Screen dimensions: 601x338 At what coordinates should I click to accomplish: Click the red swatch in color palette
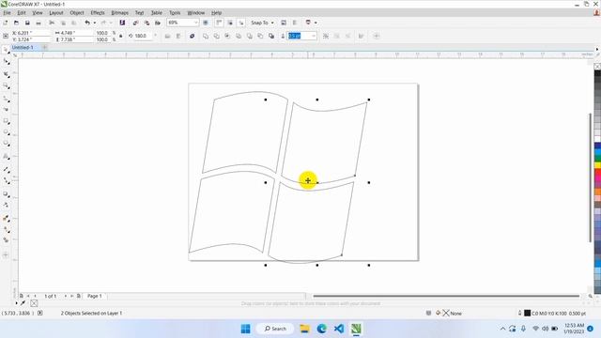(597, 173)
